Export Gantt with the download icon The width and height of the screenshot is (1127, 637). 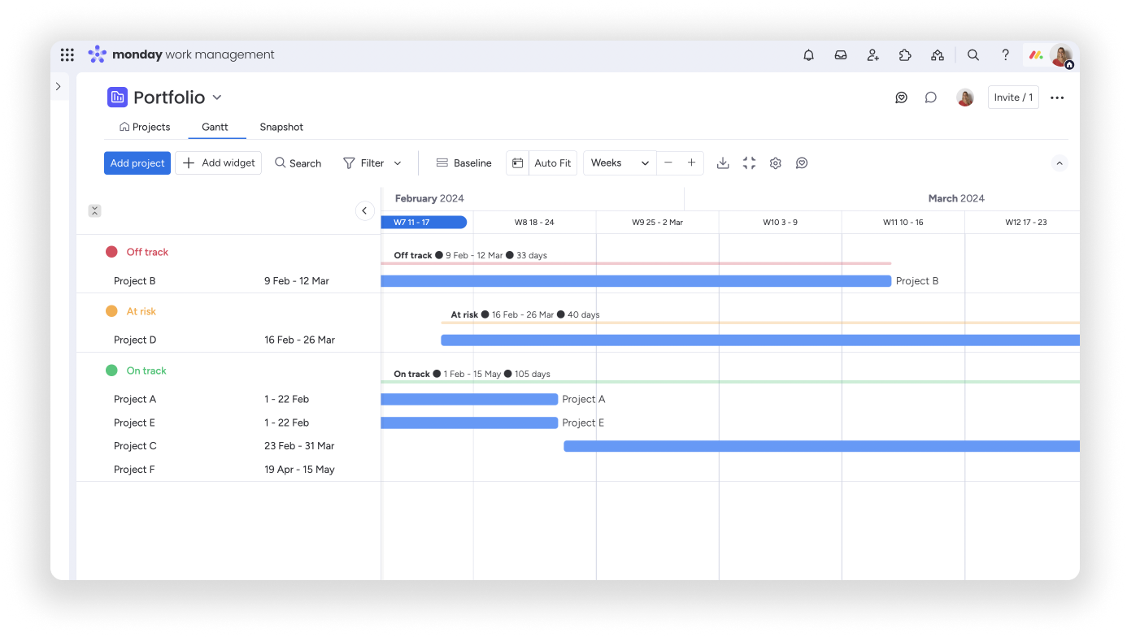pos(723,163)
